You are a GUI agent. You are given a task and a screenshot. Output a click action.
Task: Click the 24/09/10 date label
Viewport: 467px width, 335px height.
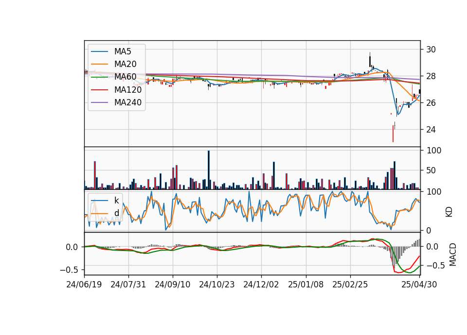[x=172, y=285]
